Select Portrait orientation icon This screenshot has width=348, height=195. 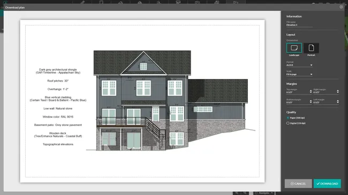click(311, 48)
